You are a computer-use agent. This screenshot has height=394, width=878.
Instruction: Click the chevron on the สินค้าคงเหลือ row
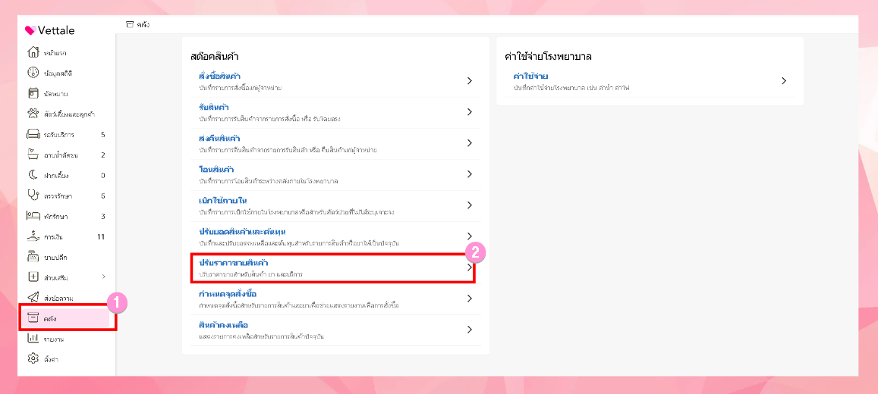click(x=470, y=330)
